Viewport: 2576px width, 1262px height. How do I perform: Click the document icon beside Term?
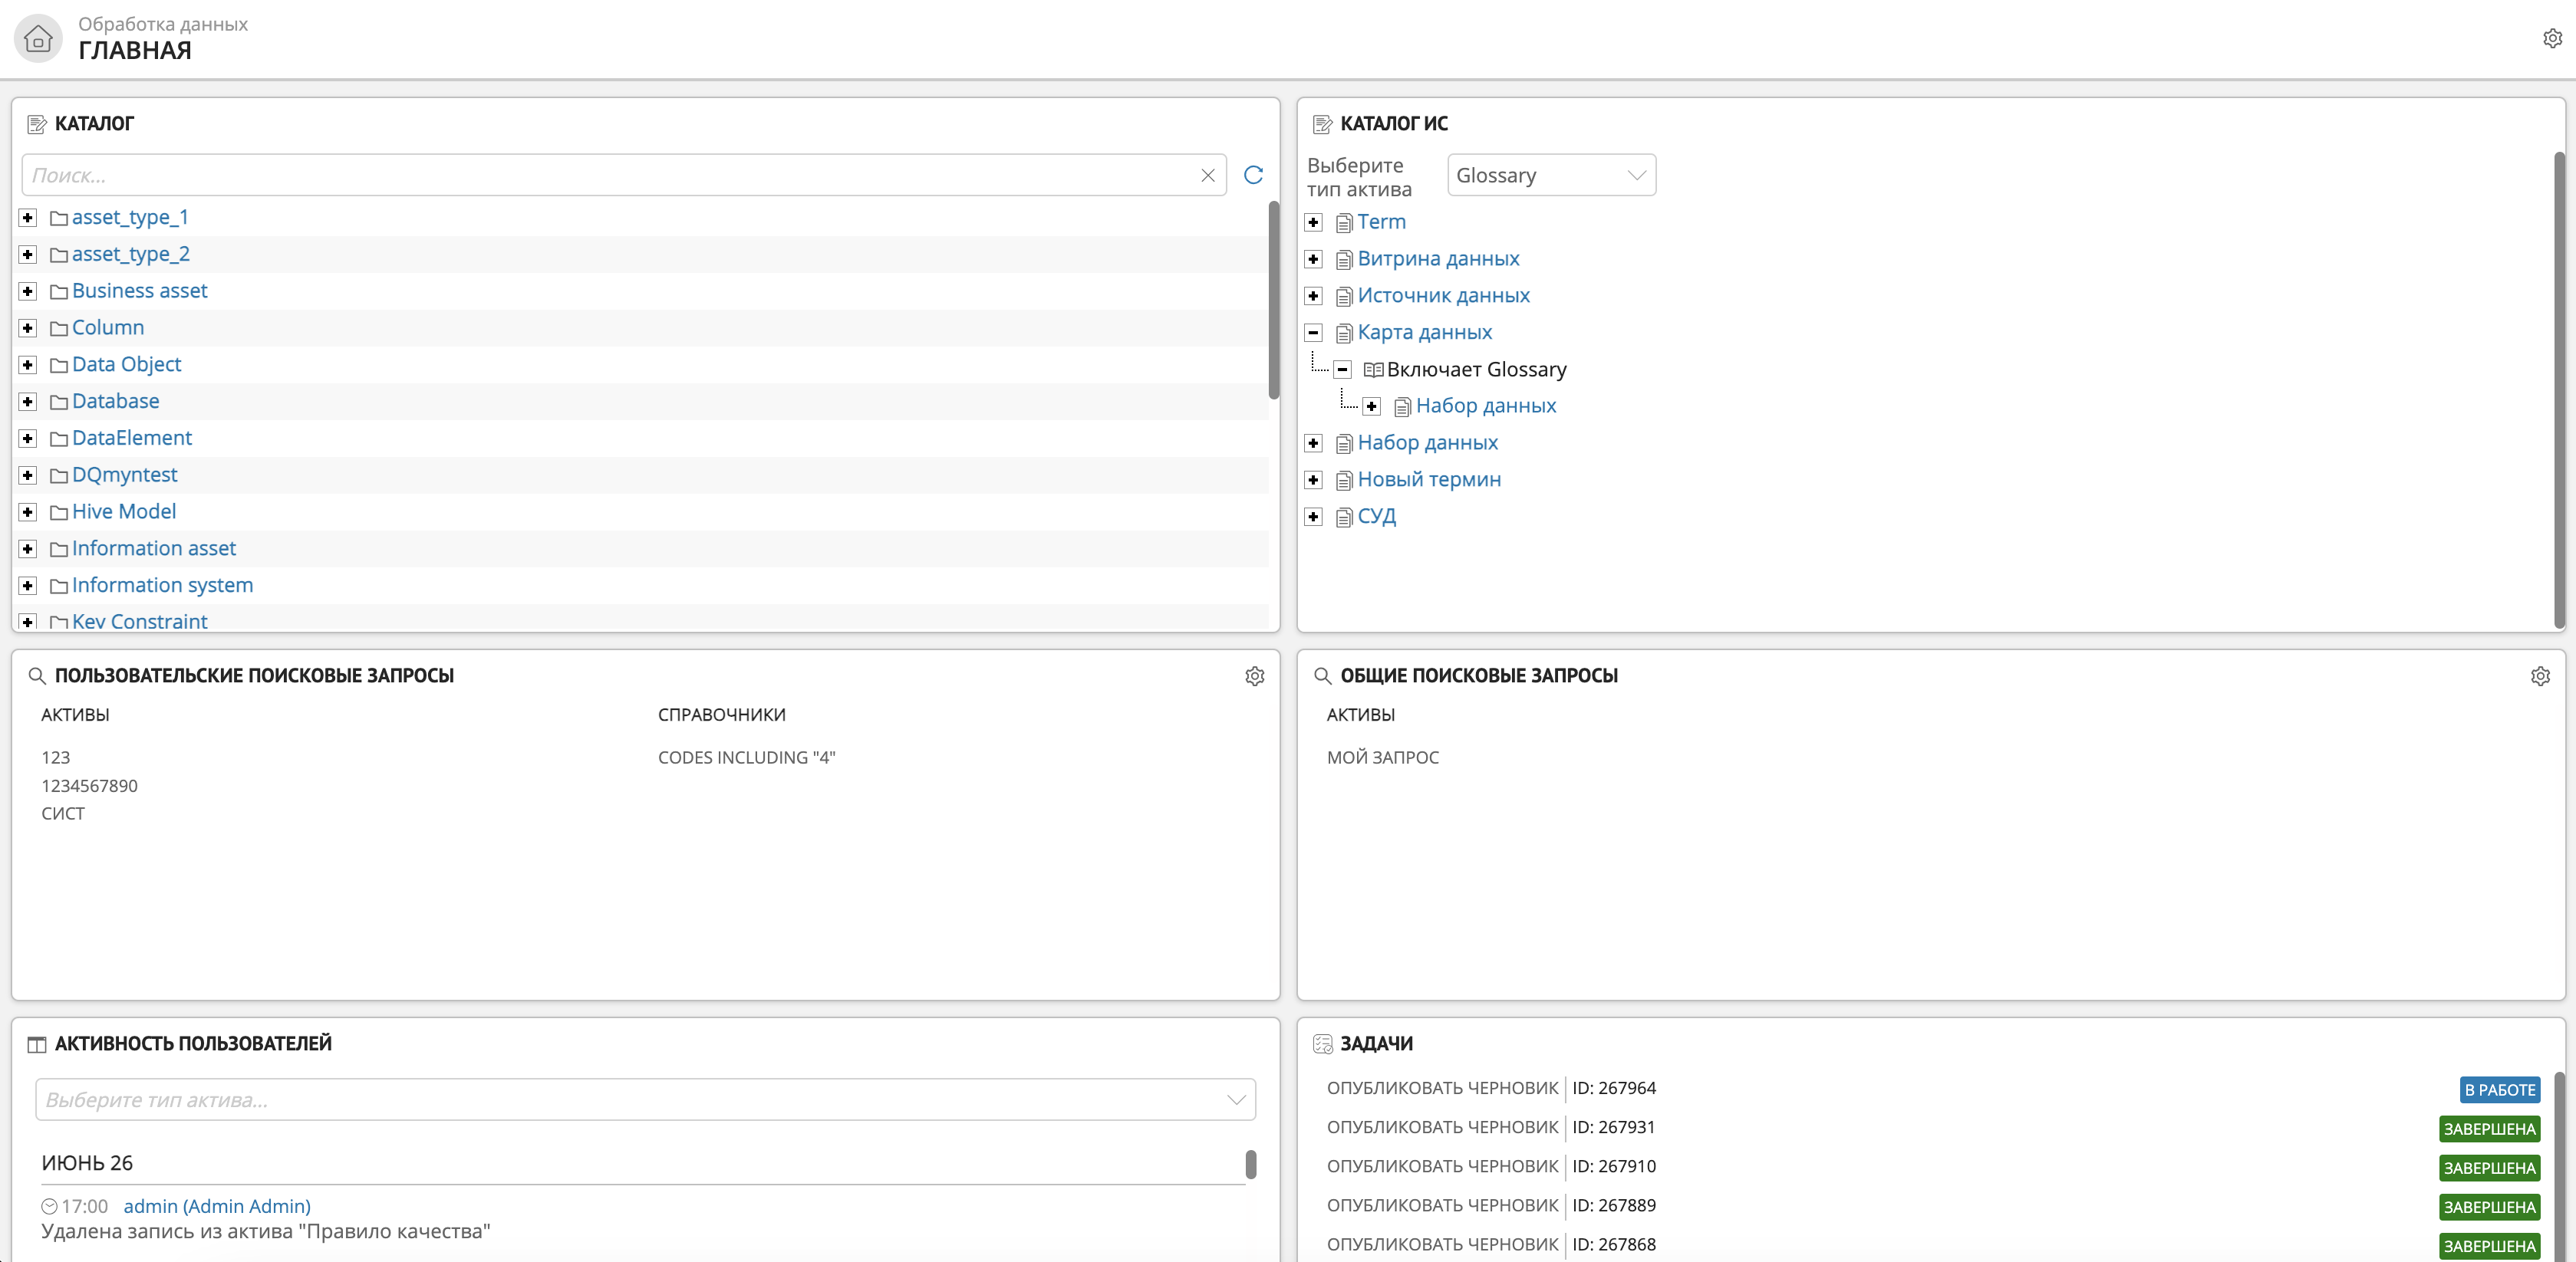pyautogui.click(x=1344, y=223)
